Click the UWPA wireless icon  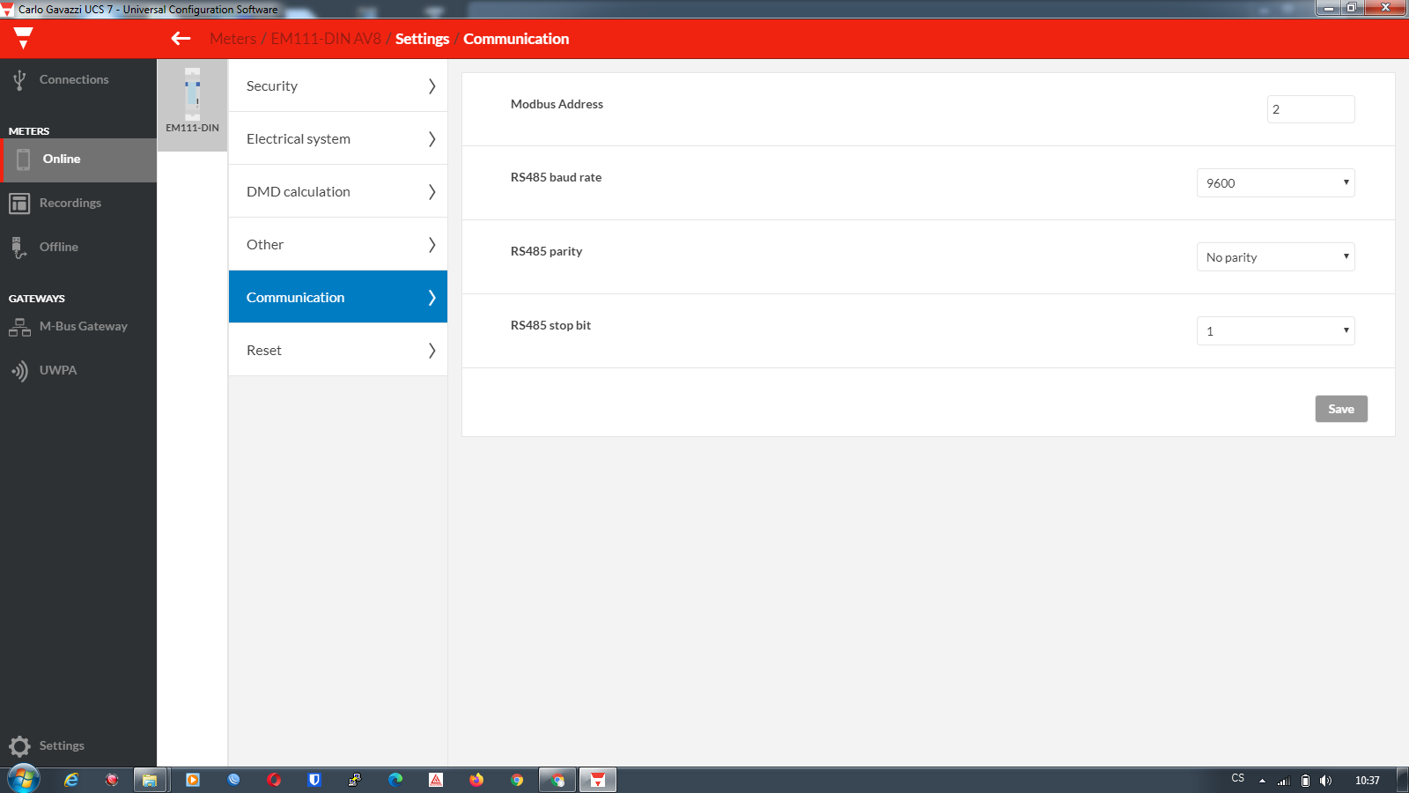(x=19, y=371)
